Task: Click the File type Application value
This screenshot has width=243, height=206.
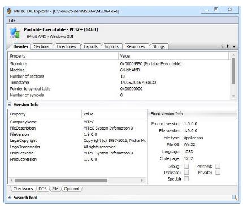Action: pos(193,138)
